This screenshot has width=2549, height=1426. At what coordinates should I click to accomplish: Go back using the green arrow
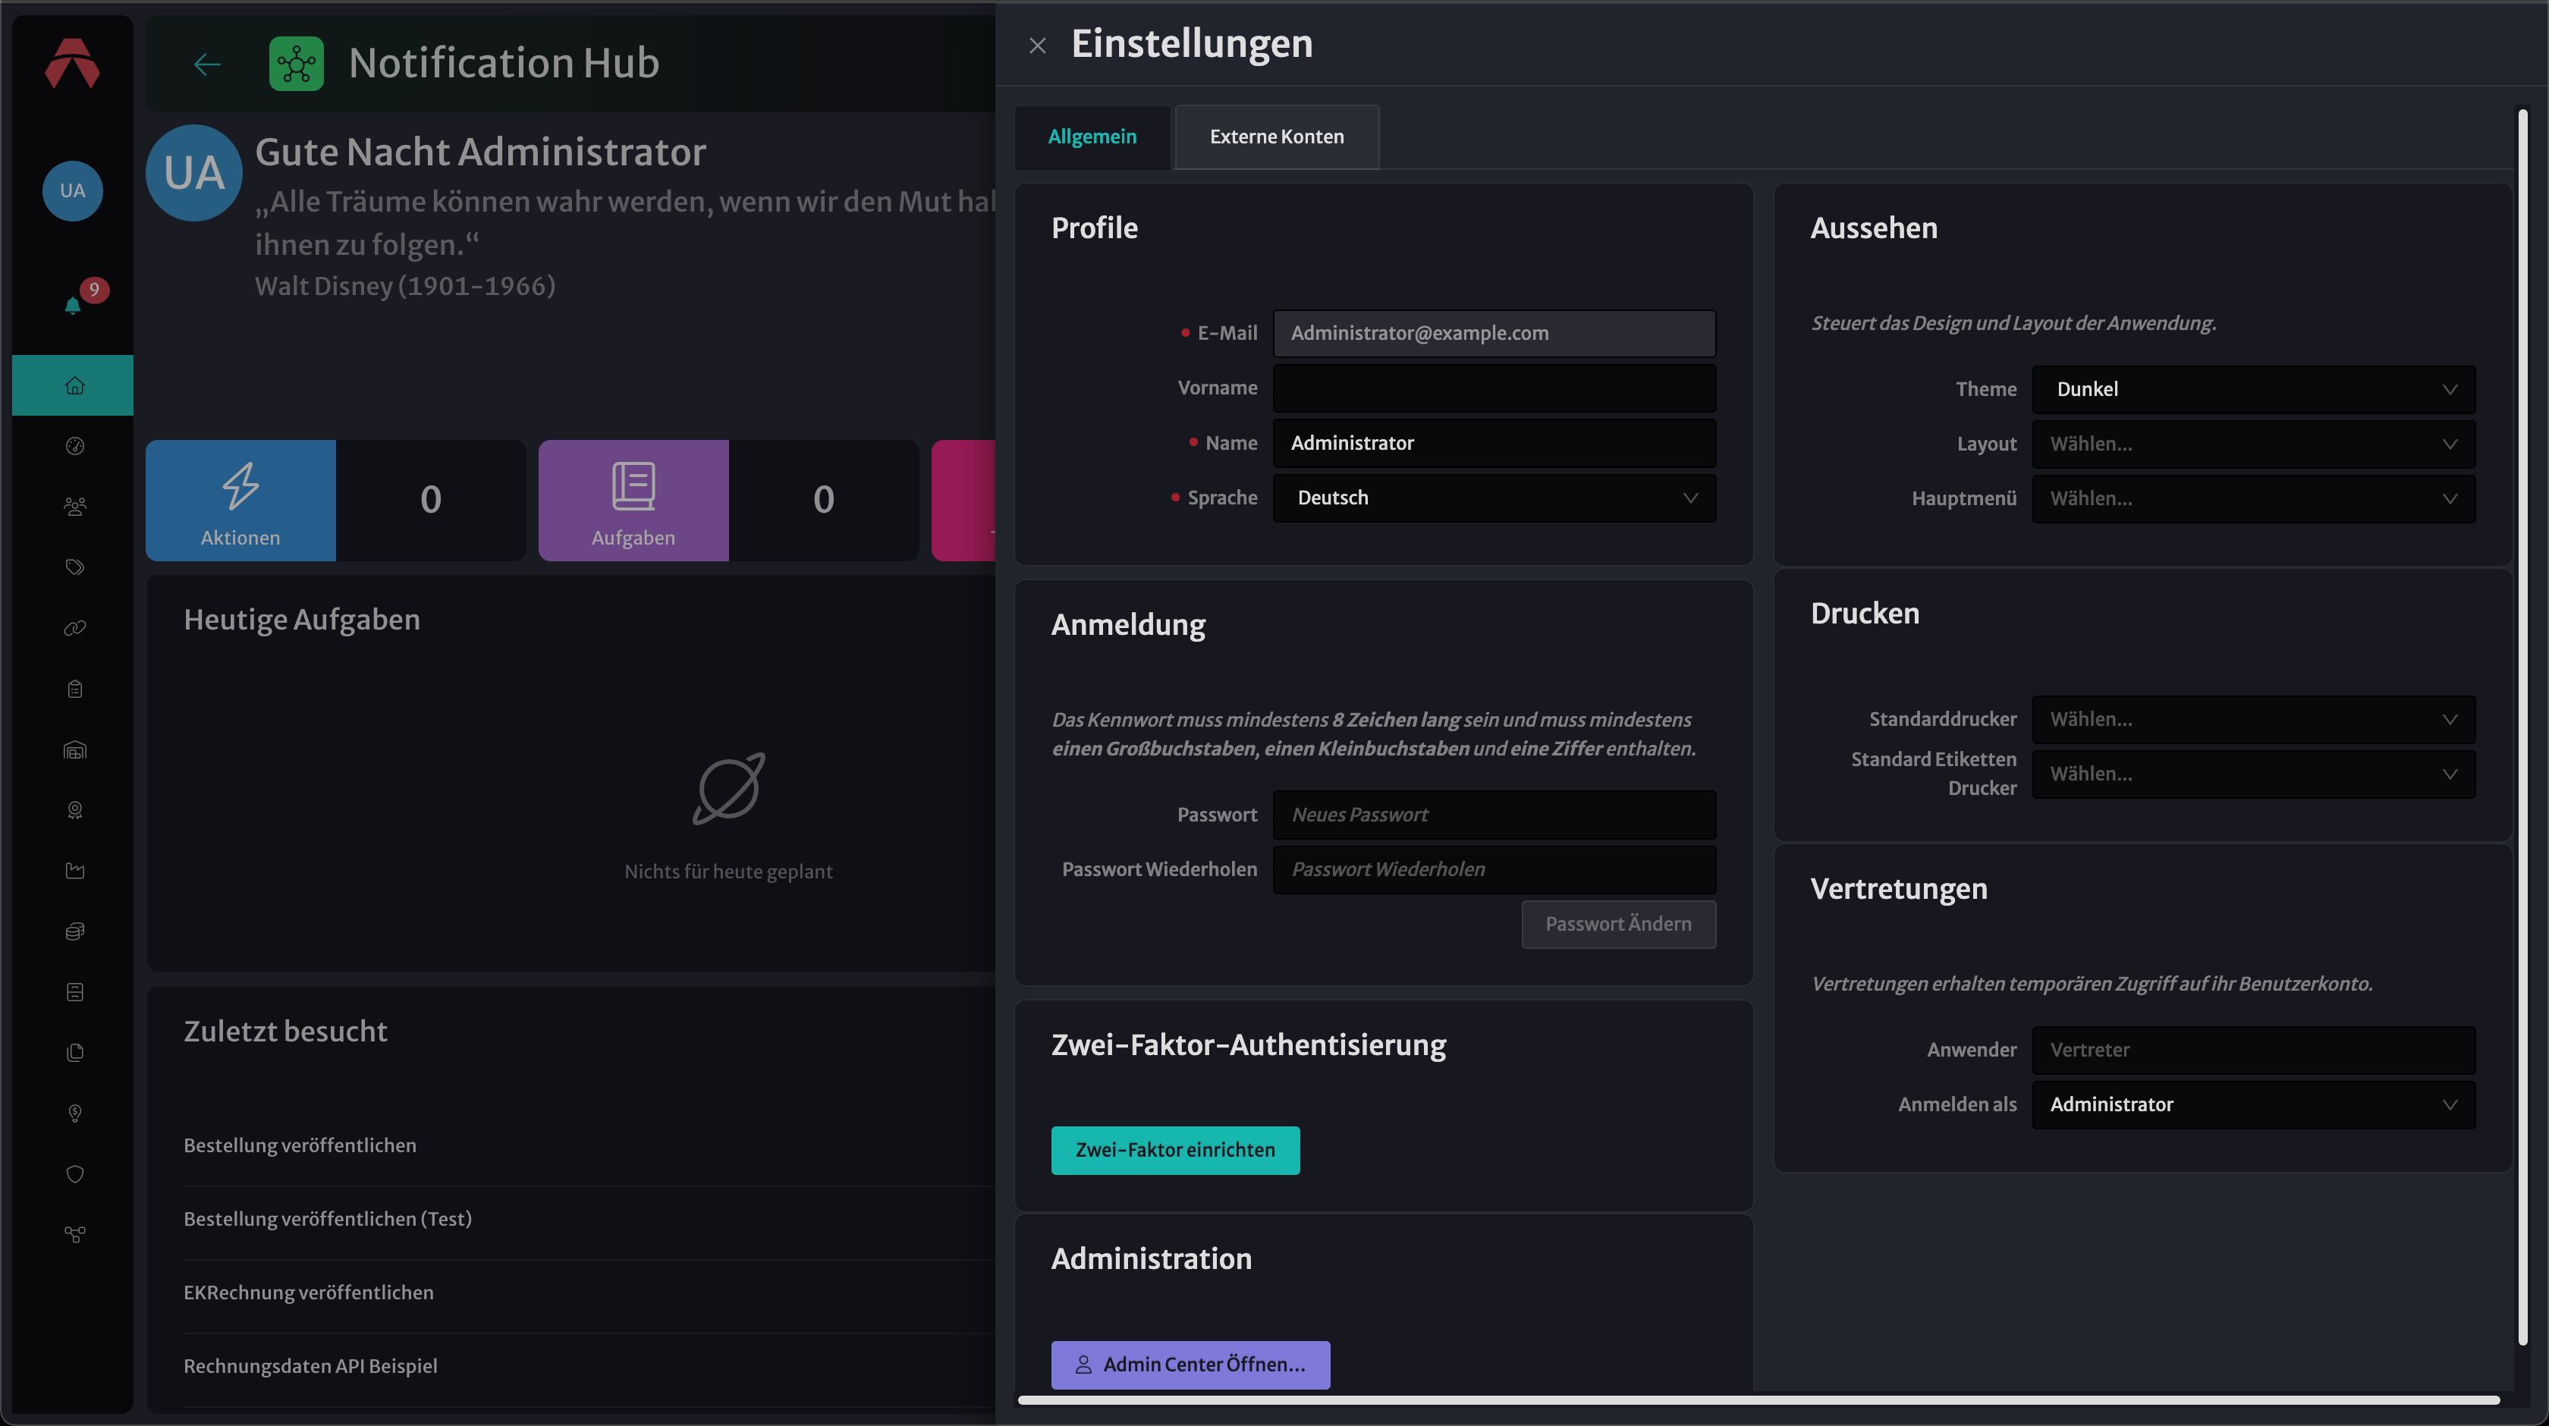tap(207, 64)
